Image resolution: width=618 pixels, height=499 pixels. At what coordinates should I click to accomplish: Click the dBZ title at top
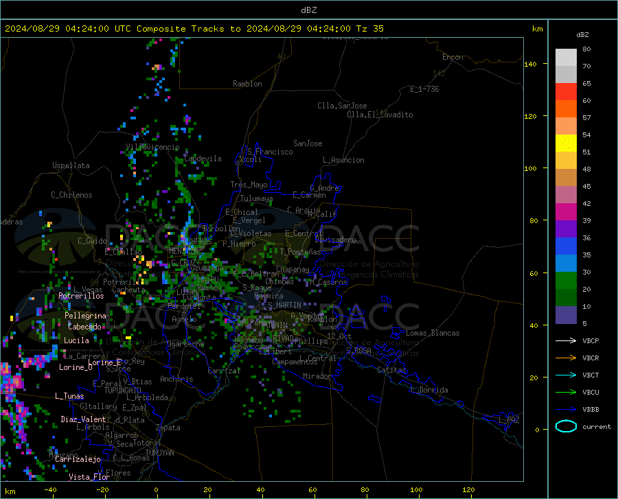pos(308,10)
